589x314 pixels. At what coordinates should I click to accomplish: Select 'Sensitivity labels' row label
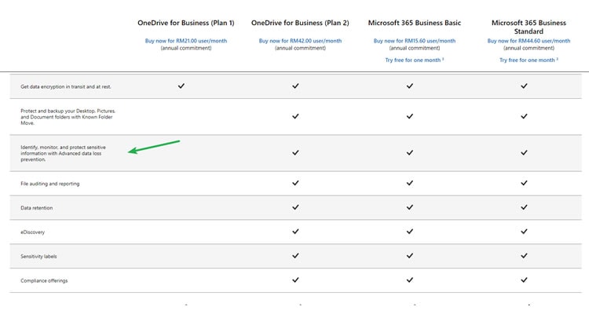[x=38, y=256]
